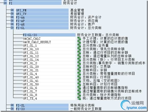Click description text 基金管理
148x112 pixels.
click(77, 10)
